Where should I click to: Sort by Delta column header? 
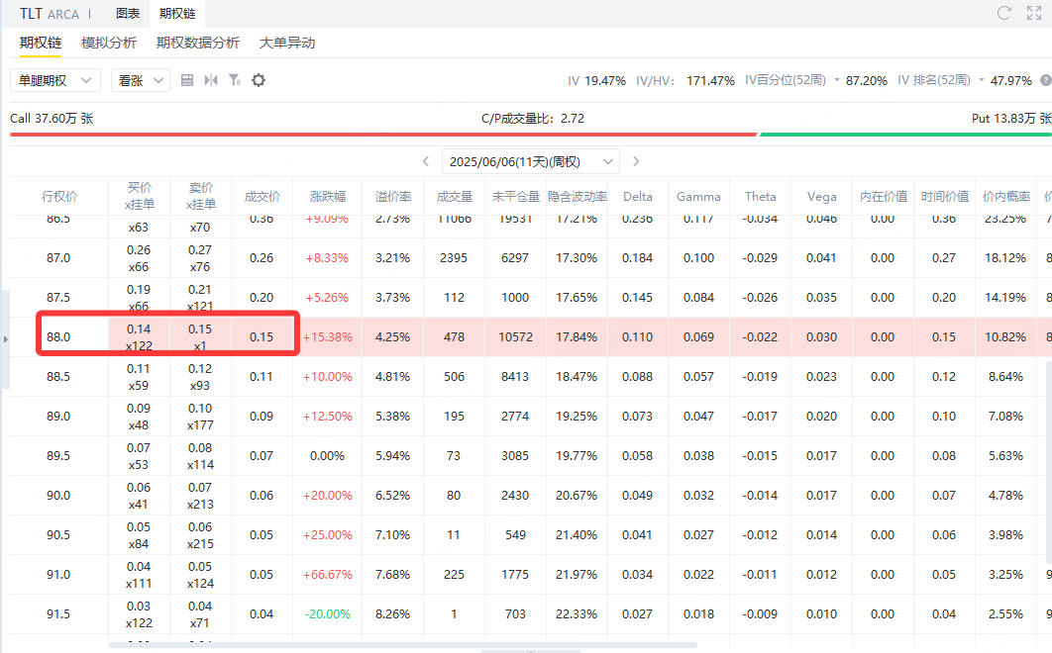coord(637,197)
